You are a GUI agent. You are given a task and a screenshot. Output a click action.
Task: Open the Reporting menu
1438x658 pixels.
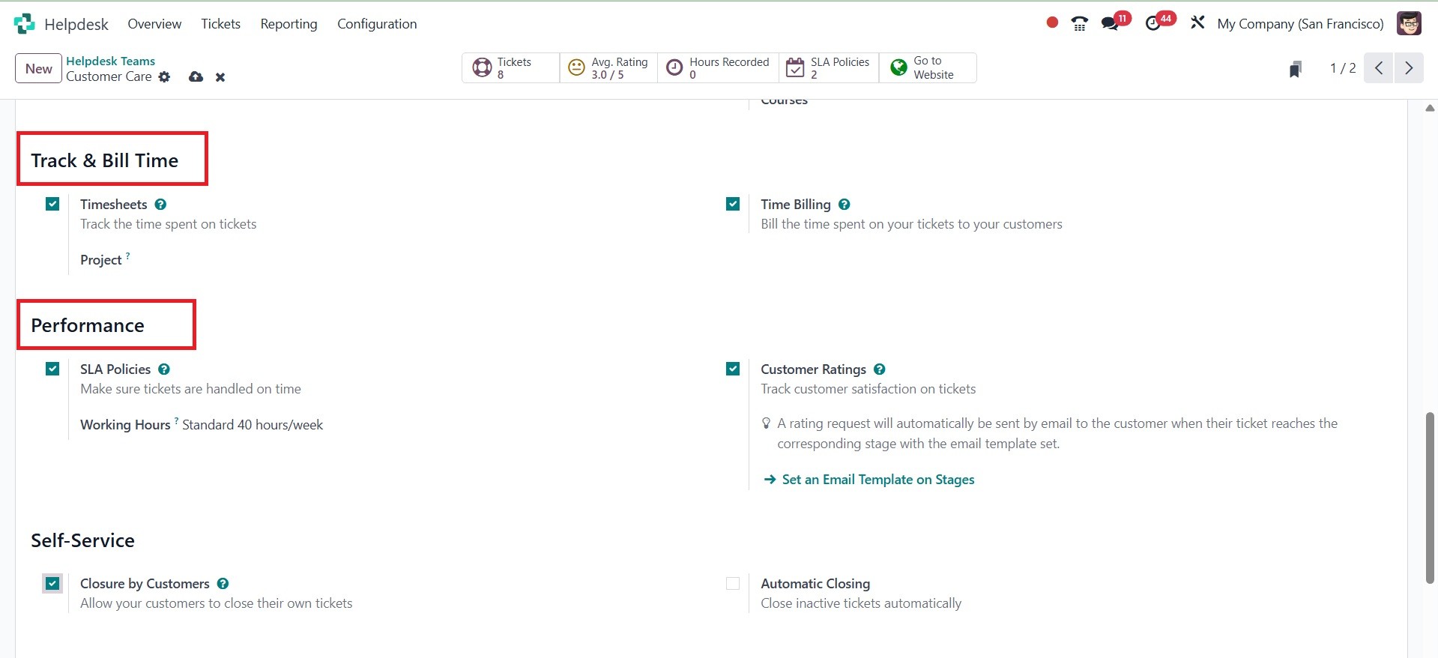[288, 24]
